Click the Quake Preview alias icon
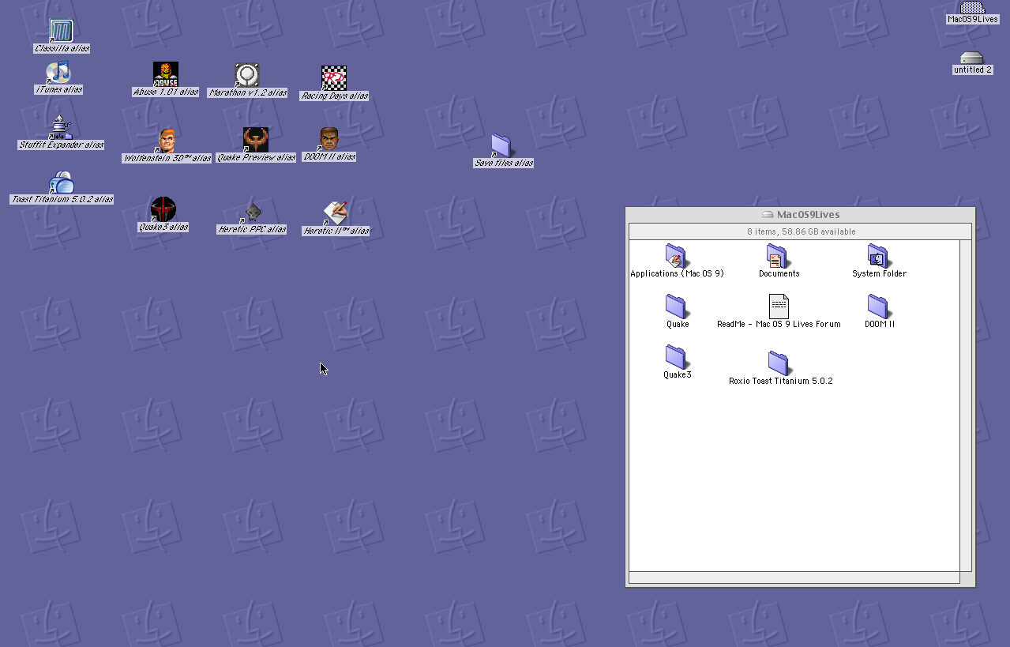1010x647 pixels. click(255, 140)
